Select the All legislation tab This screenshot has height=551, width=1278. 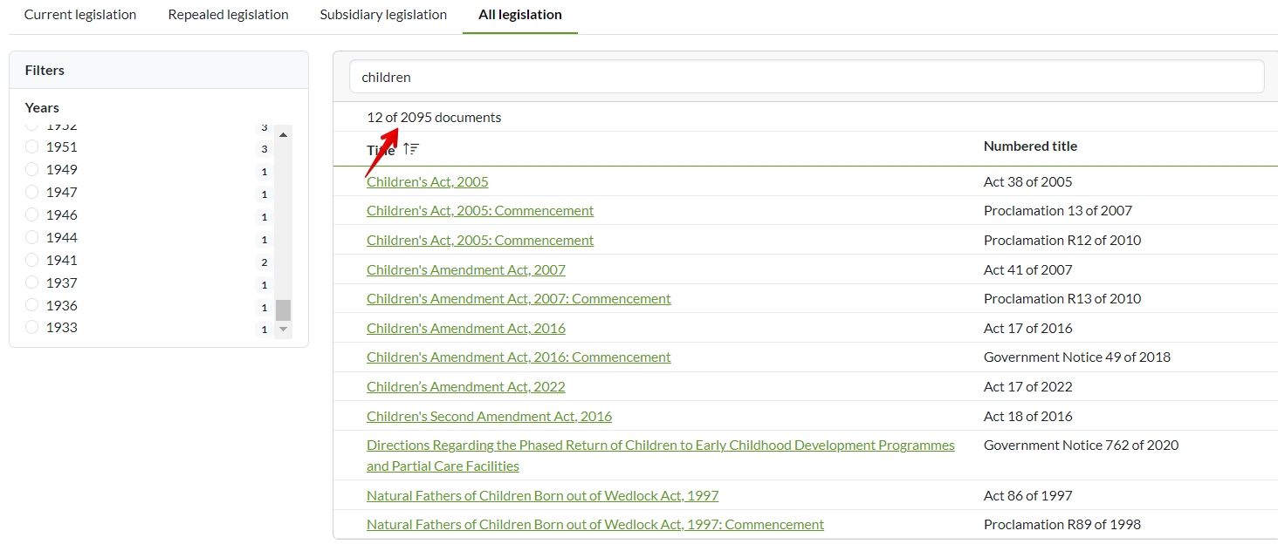520,15
